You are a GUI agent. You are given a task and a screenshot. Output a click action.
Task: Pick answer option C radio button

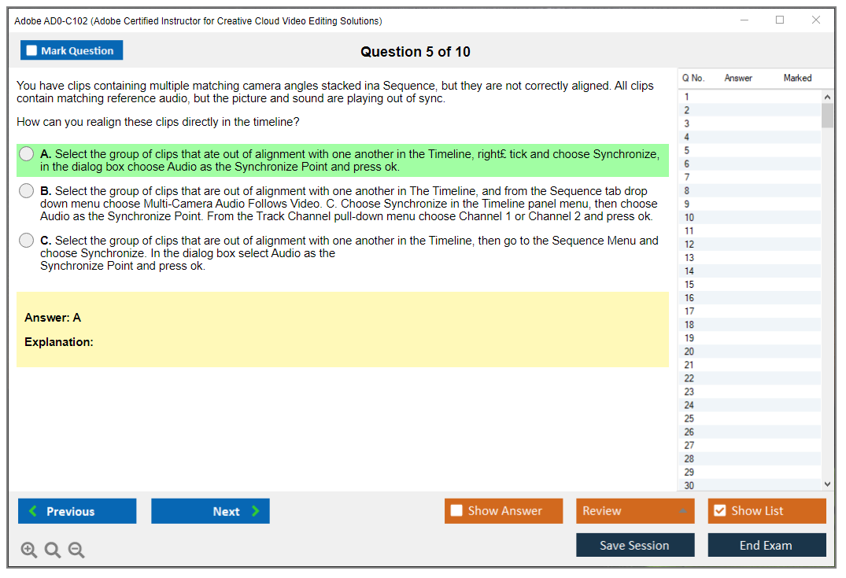tap(27, 241)
